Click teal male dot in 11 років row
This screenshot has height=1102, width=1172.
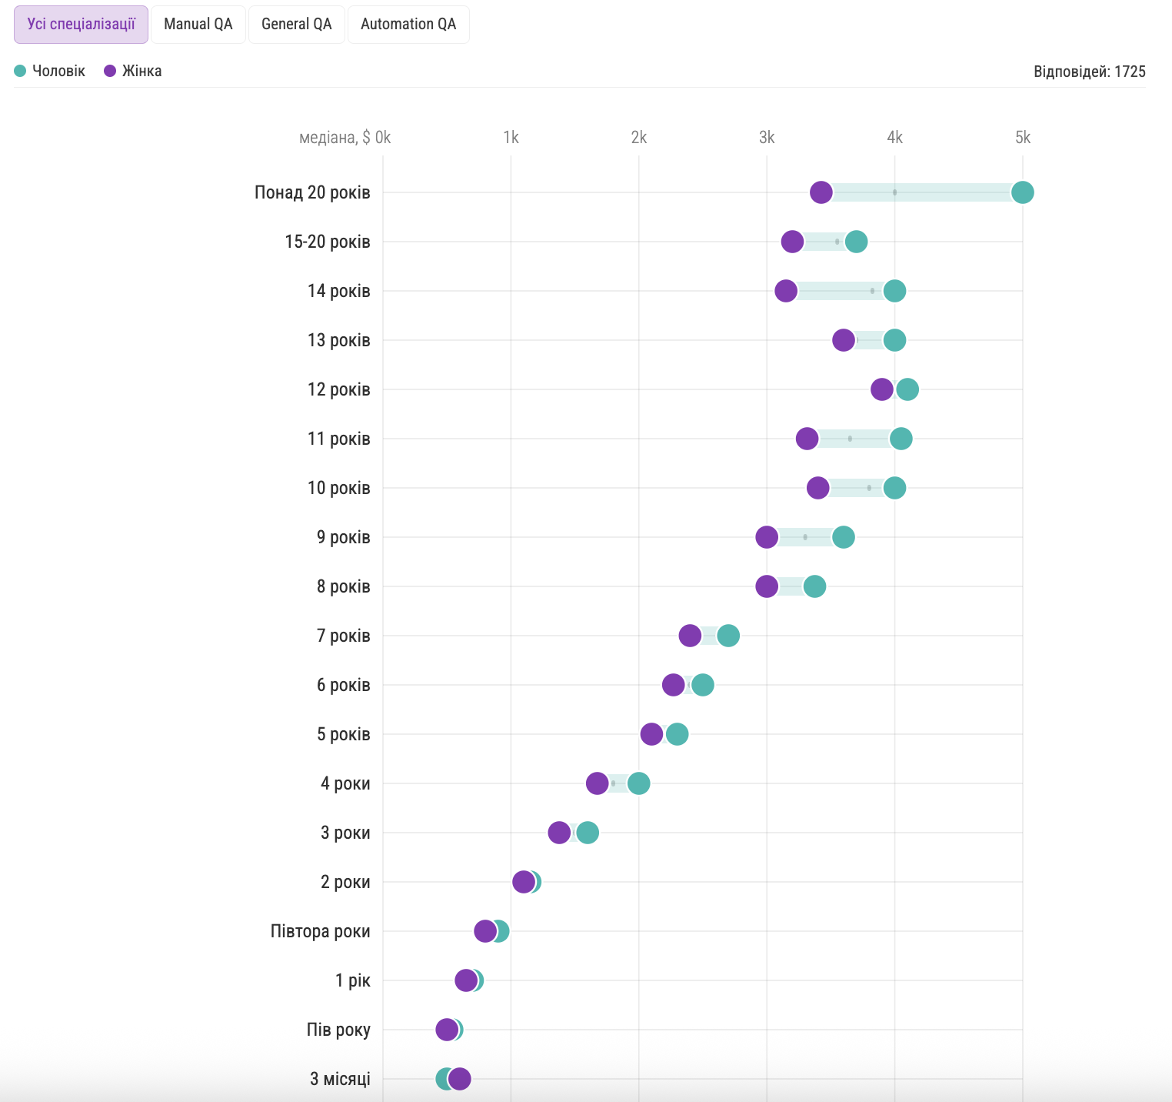point(901,439)
